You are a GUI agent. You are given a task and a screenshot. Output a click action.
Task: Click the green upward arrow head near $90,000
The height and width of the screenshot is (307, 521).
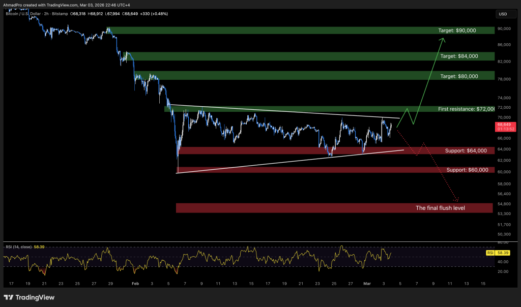click(443, 40)
